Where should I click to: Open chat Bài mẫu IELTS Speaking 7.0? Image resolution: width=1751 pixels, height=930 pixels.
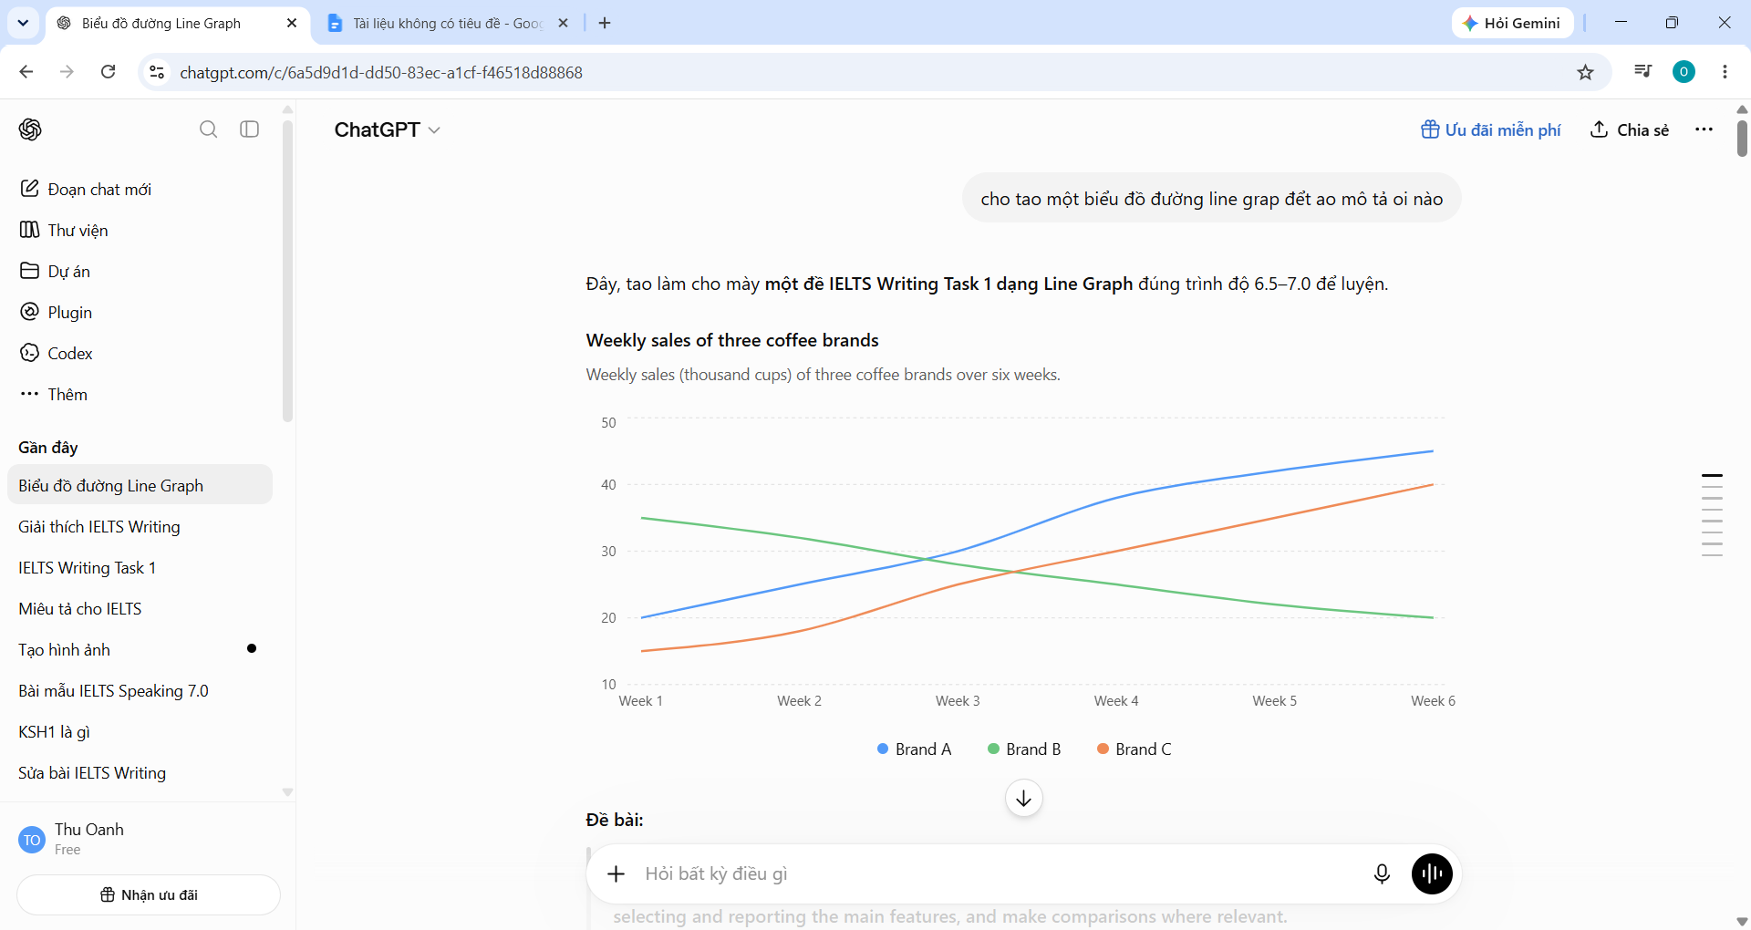140,690
